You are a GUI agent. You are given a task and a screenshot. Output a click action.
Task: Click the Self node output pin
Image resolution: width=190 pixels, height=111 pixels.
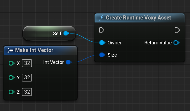(x=66, y=34)
